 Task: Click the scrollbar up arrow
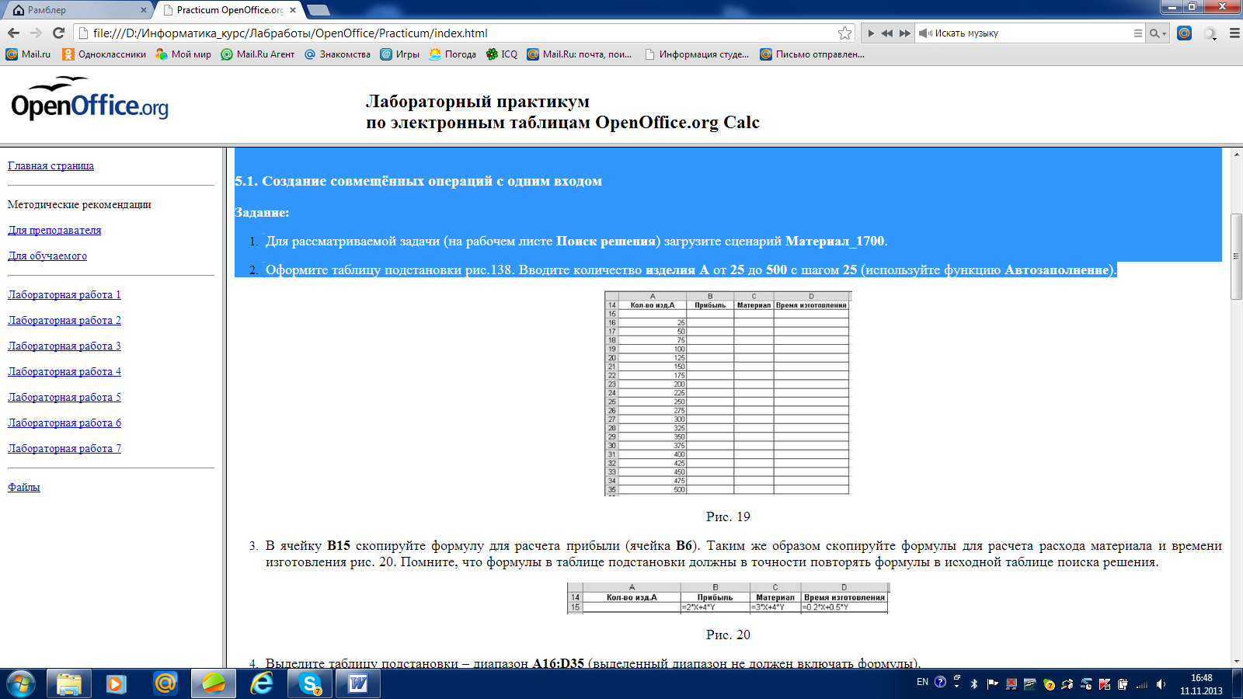(x=1236, y=154)
